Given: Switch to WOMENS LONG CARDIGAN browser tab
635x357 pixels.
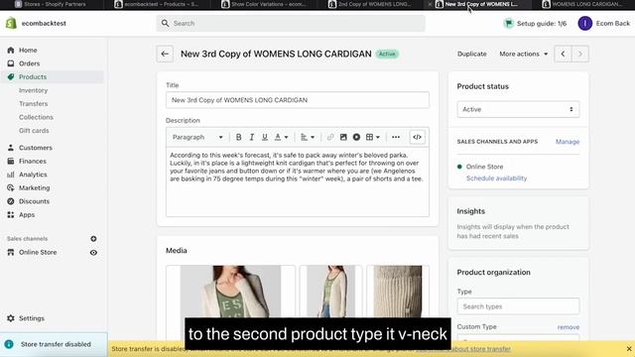Looking at the screenshot, I should pyautogui.click(x=583, y=4).
